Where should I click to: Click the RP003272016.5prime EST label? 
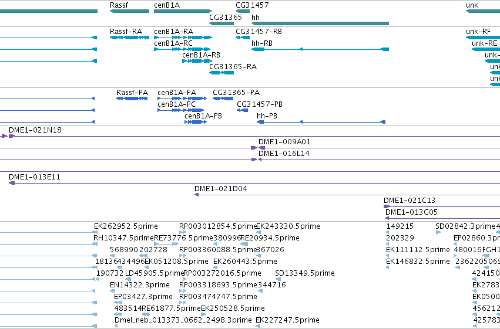(x=222, y=273)
